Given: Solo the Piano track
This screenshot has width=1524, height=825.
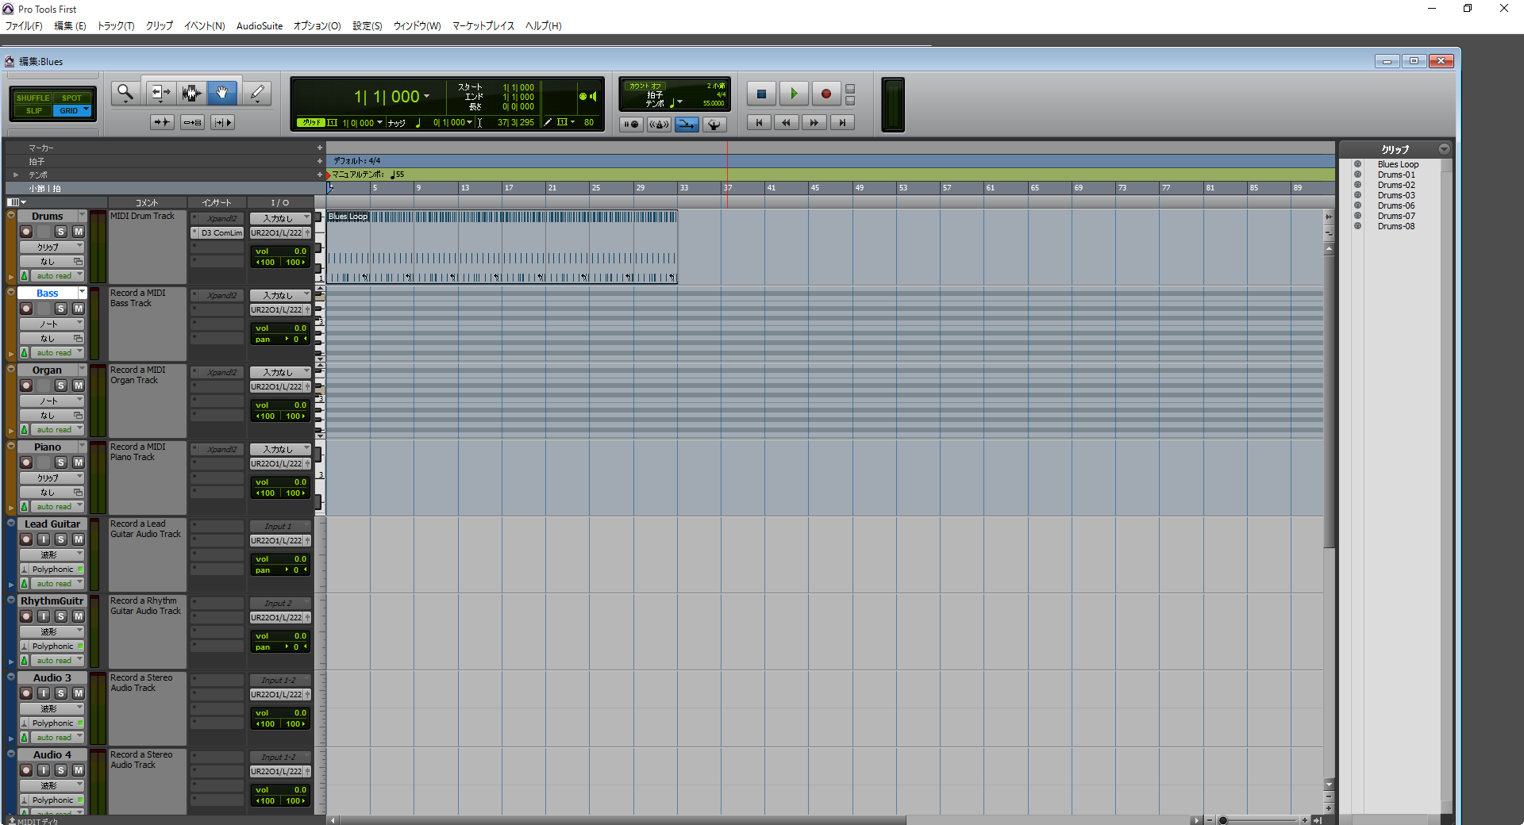Looking at the screenshot, I should coord(60,462).
